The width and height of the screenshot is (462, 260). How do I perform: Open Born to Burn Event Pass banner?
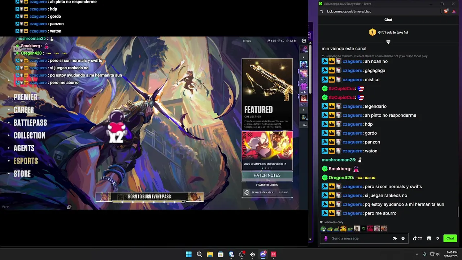[149, 197]
